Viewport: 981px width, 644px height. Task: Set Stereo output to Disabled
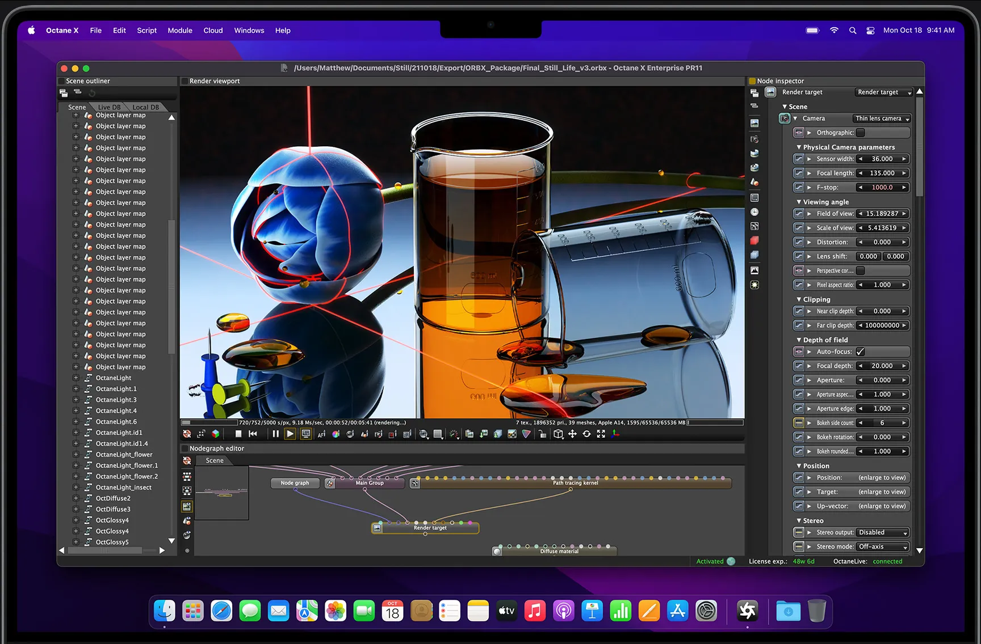click(882, 532)
